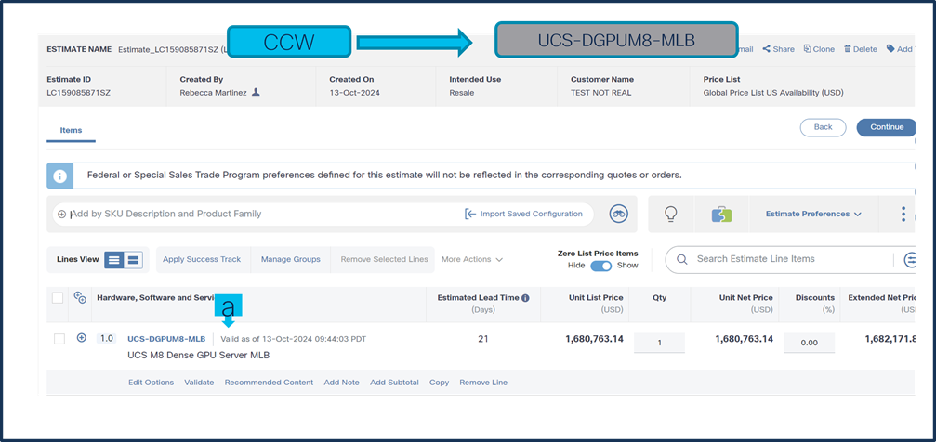Click user icon beside Rebecca Martinez
Image resolution: width=936 pixels, height=442 pixels.
point(256,93)
